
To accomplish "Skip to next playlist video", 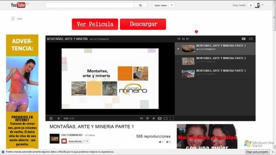I will [188, 39].
